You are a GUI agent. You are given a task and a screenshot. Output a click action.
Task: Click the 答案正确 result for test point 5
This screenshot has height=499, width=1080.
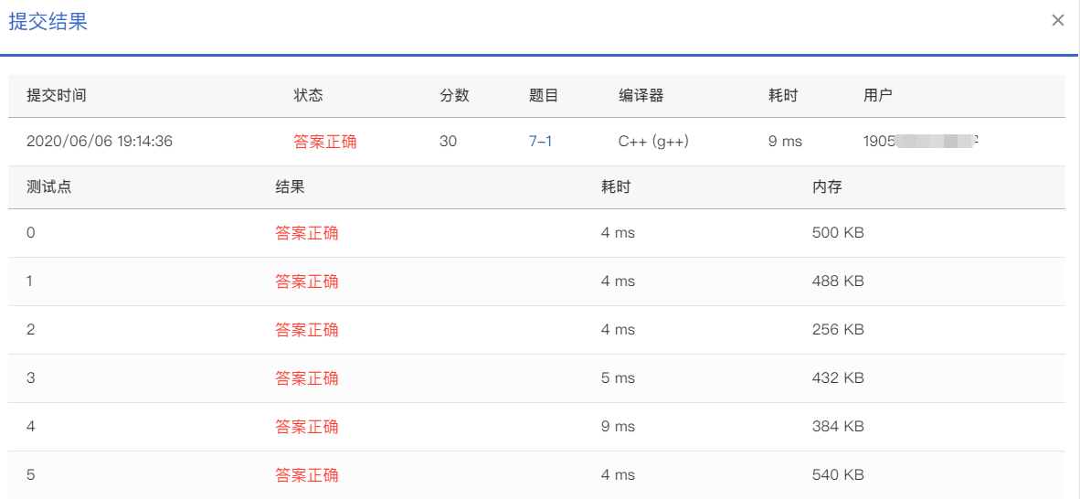coord(306,475)
